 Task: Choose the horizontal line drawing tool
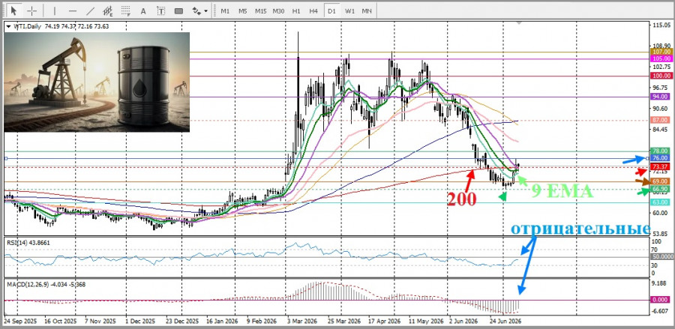(72, 10)
